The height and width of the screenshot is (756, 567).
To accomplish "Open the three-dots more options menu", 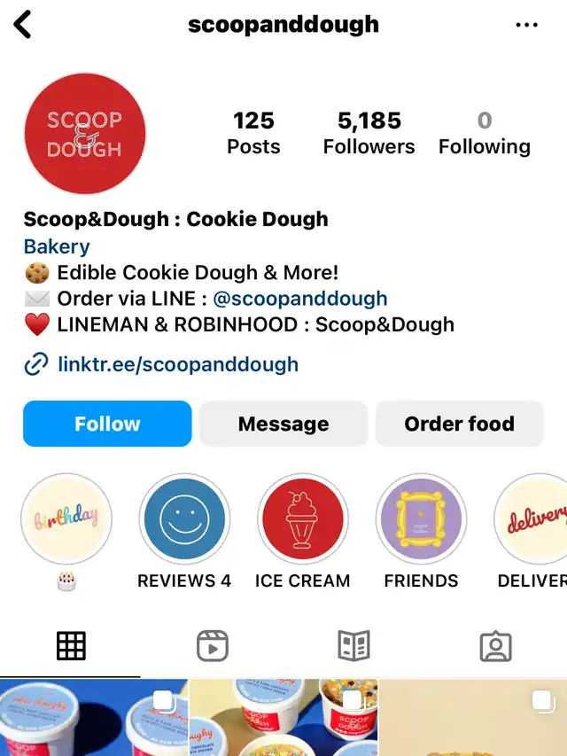I will point(526,25).
